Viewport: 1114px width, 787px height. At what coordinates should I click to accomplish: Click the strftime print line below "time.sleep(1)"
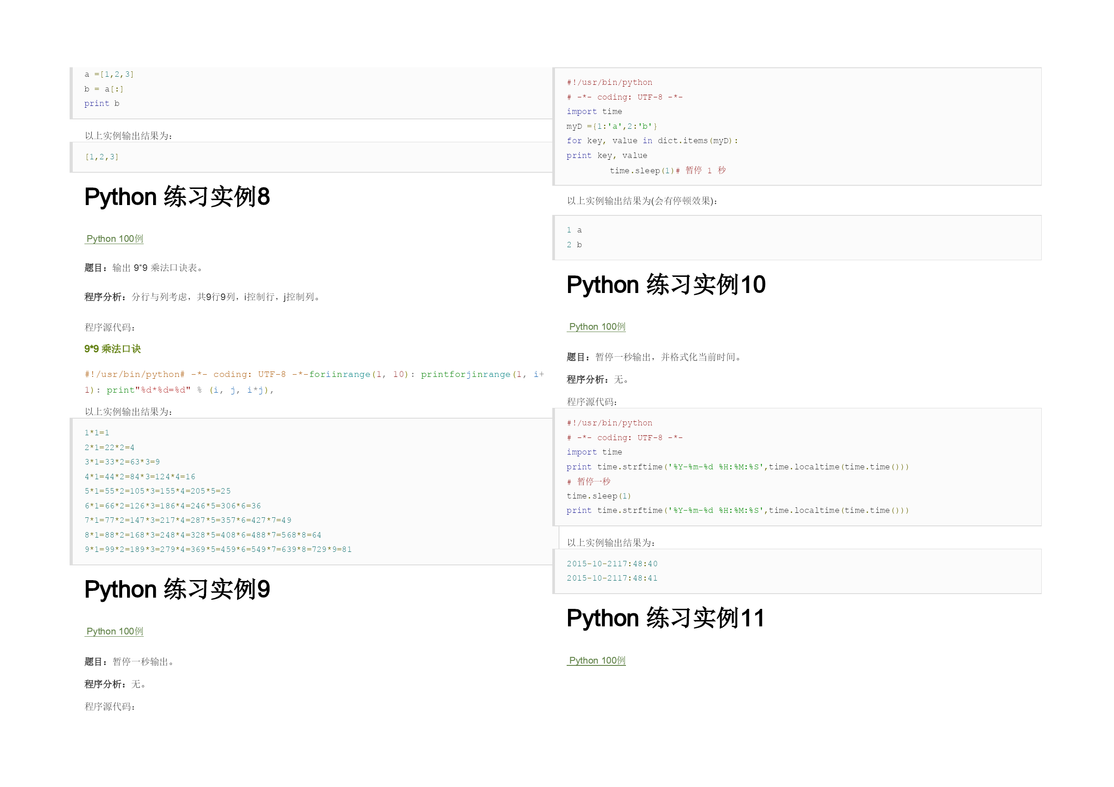point(737,510)
